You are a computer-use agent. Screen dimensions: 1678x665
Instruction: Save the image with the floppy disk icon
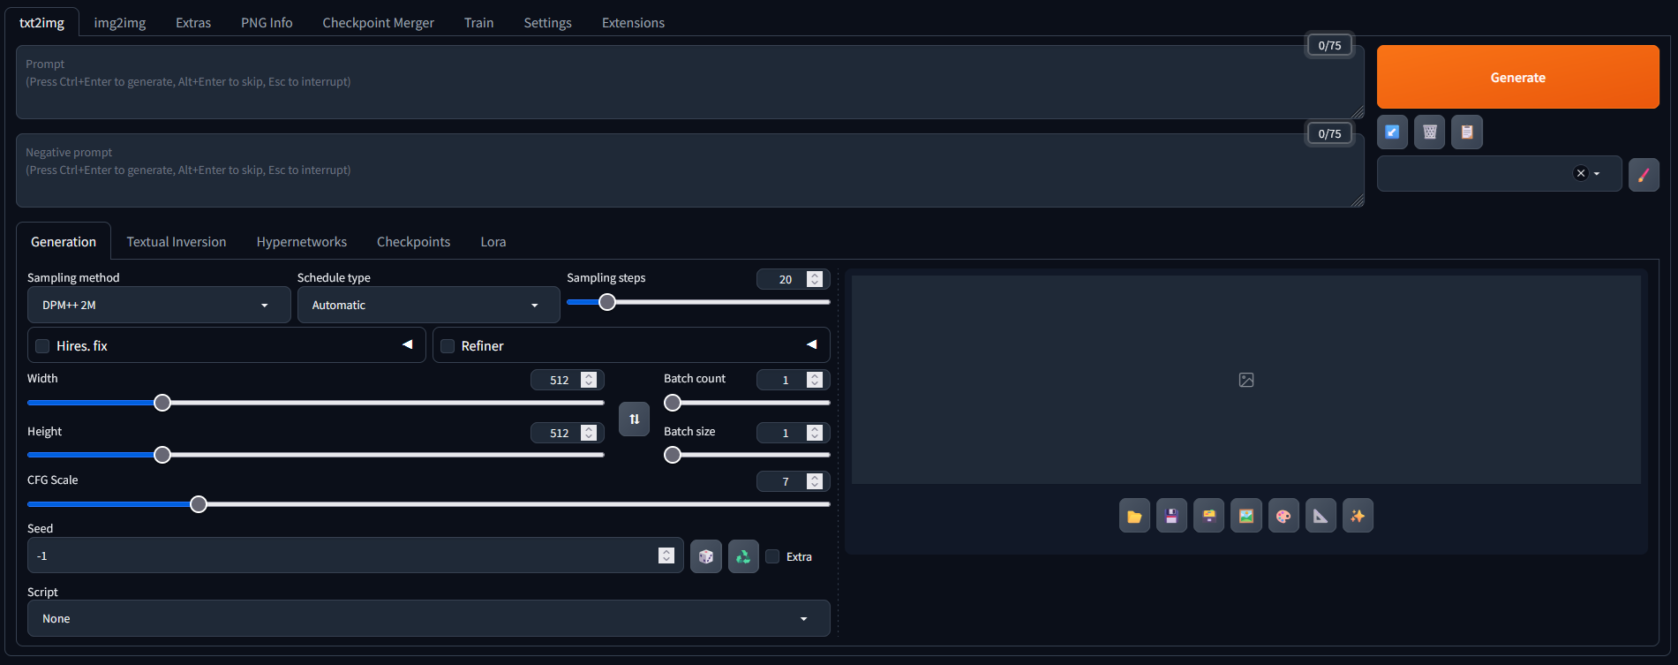point(1171,516)
